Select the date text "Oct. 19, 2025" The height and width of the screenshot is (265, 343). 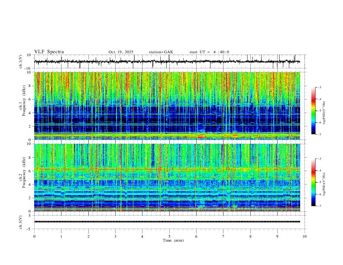click(x=121, y=52)
